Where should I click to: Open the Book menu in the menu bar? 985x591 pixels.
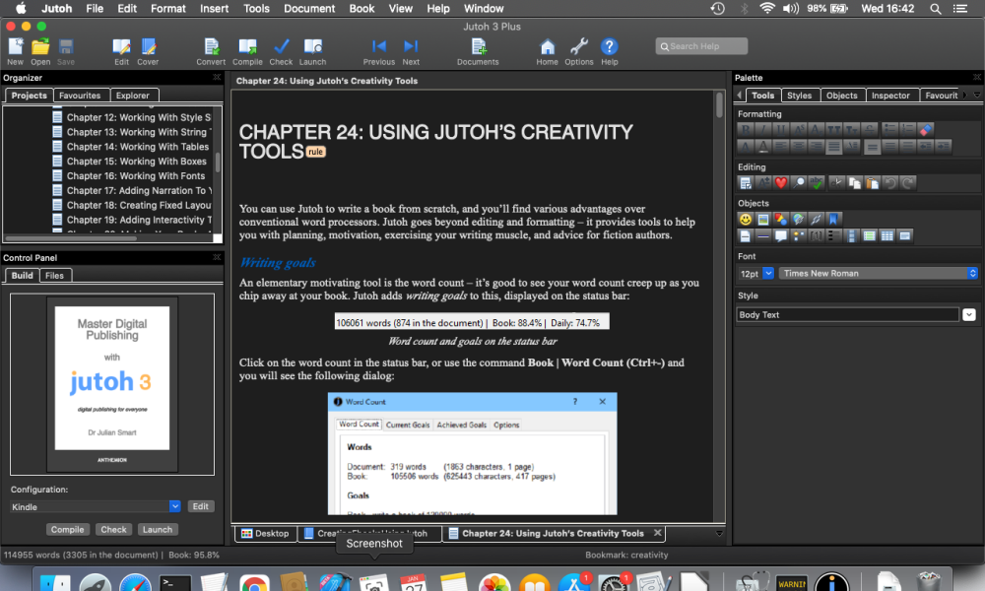[361, 8]
